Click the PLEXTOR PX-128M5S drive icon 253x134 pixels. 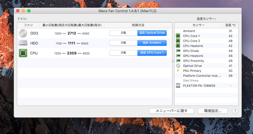[178, 85]
